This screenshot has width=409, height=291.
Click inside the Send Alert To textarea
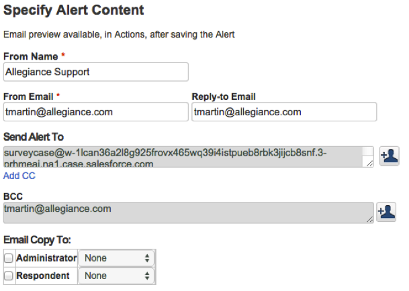pos(183,157)
